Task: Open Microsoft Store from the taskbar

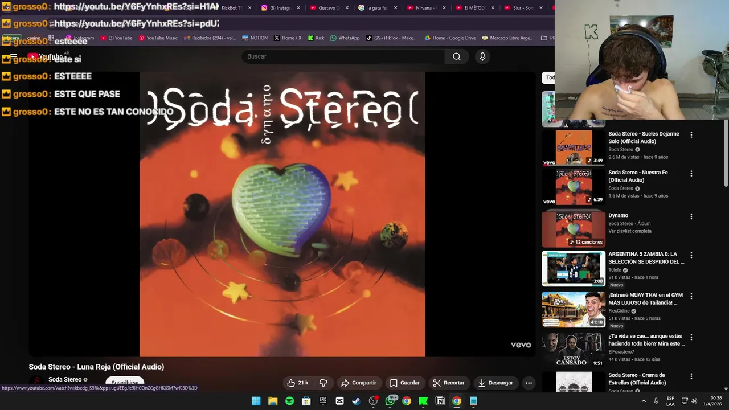Action: [306, 401]
